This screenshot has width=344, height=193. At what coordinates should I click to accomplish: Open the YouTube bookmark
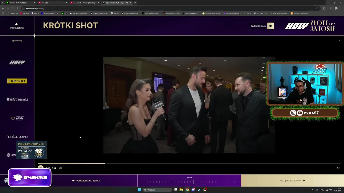click(x=24, y=13)
